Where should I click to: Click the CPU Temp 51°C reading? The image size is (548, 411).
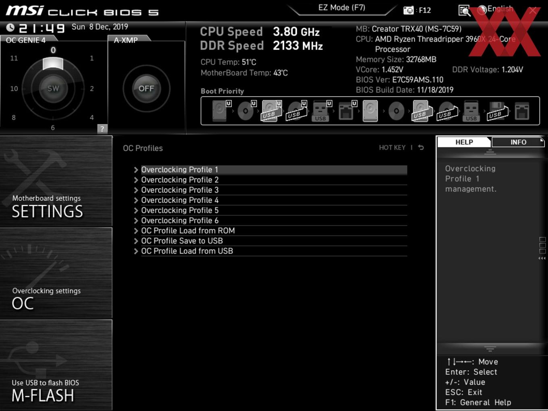pos(249,62)
